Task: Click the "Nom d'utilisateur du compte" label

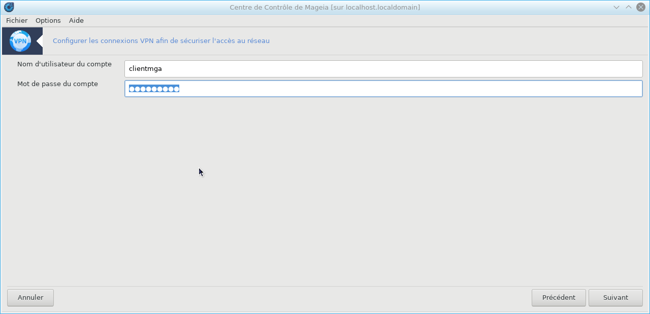Action: [64, 64]
